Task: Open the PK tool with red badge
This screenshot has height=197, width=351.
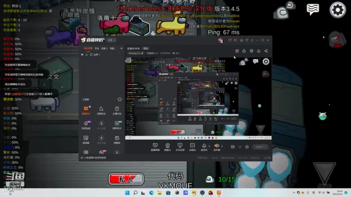Action: pos(102,152)
